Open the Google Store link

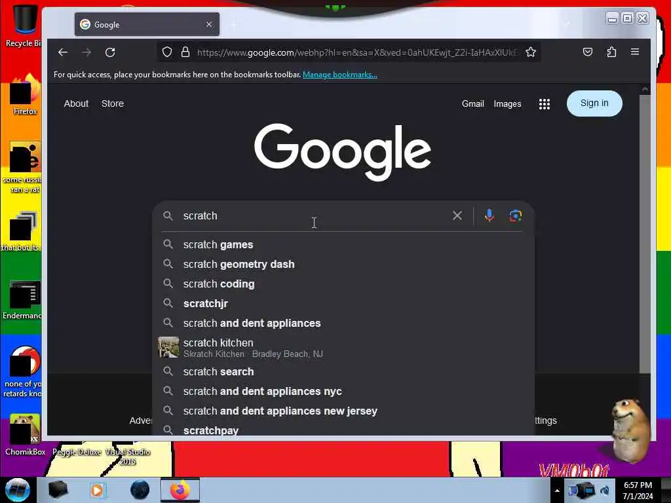pyautogui.click(x=113, y=103)
